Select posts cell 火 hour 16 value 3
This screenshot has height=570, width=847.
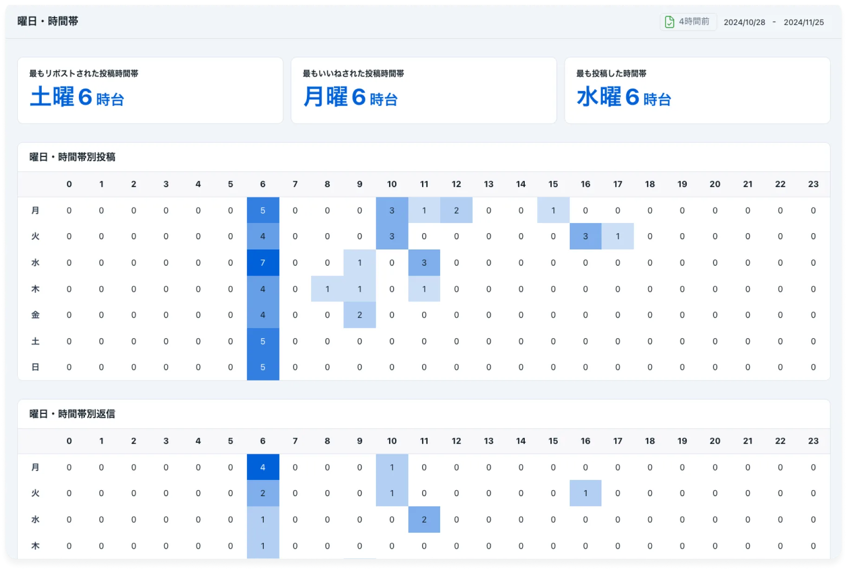[x=586, y=236]
